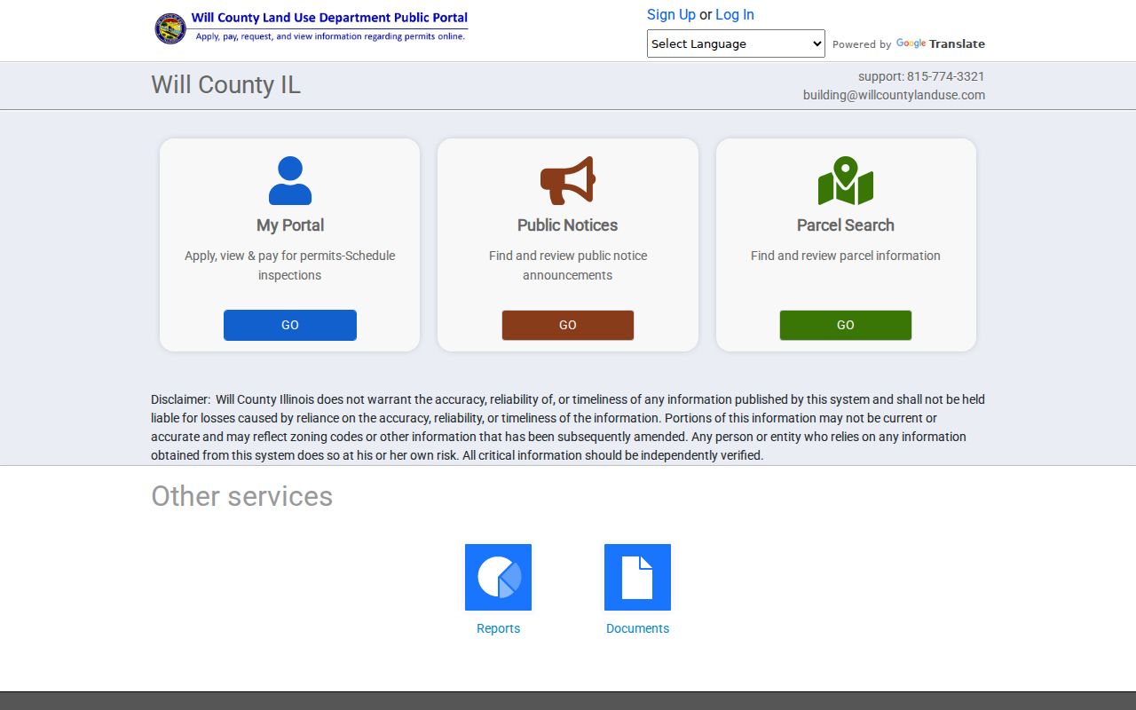Click the Documents text link
This screenshot has width=1136, height=710.
[637, 628]
